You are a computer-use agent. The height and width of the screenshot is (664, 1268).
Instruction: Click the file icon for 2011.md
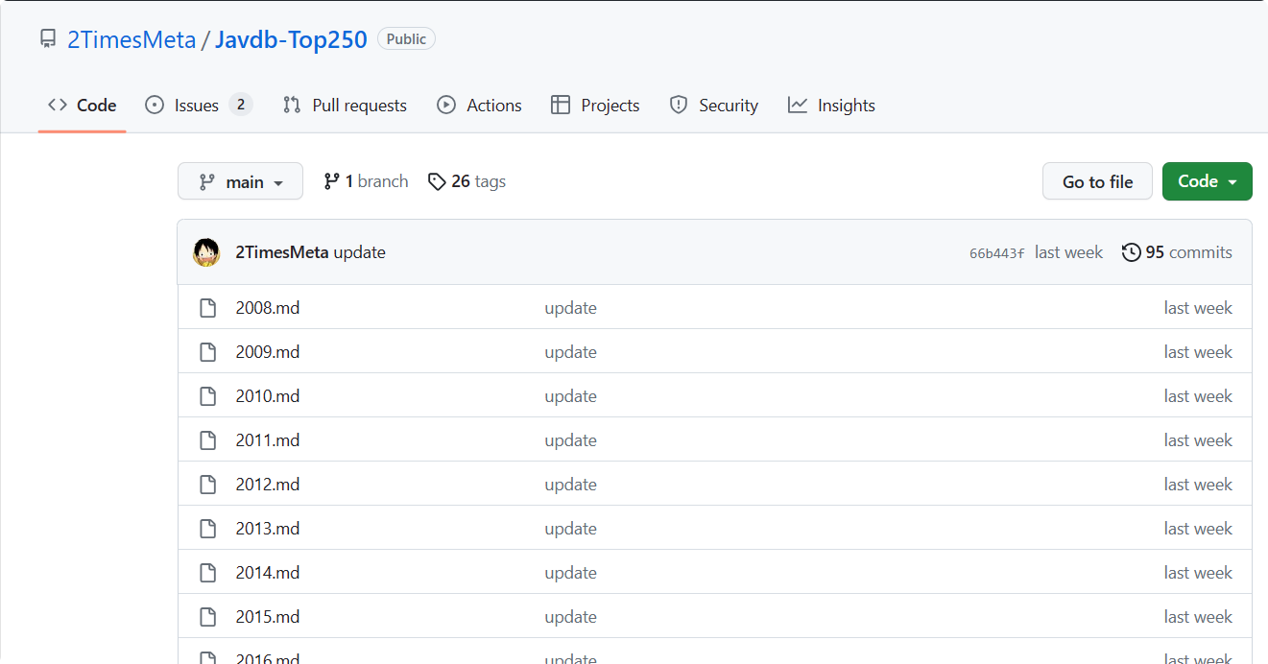pos(207,440)
